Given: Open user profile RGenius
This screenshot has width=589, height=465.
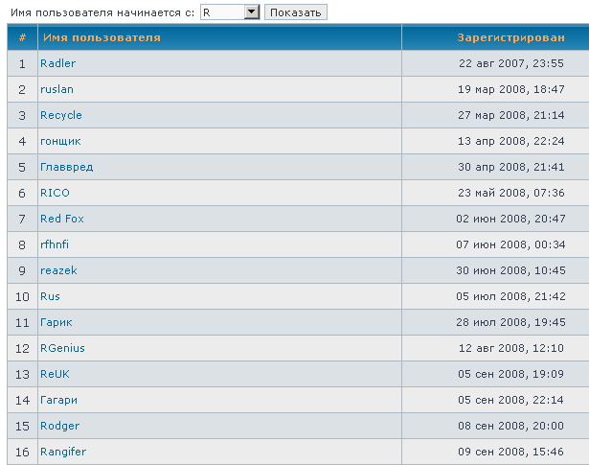Looking at the screenshot, I should [x=62, y=348].
